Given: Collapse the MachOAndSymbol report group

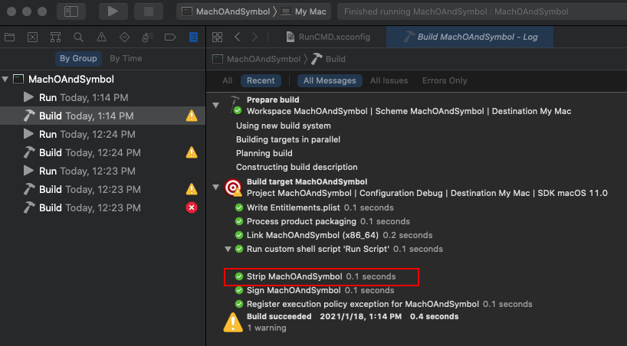Looking at the screenshot, I should point(5,79).
